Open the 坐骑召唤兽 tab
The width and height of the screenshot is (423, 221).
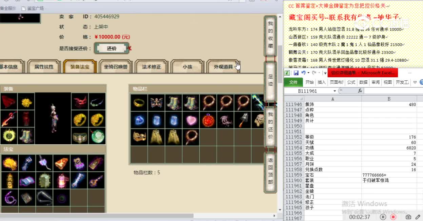[x=116, y=67]
